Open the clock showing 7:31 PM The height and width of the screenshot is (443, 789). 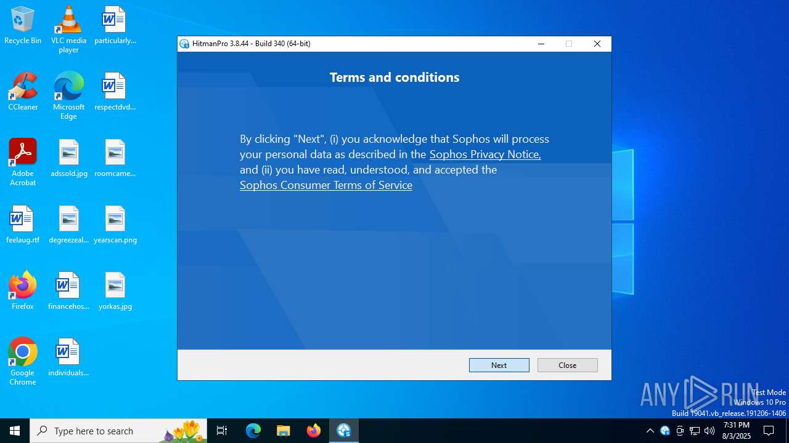[x=737, y=431]
